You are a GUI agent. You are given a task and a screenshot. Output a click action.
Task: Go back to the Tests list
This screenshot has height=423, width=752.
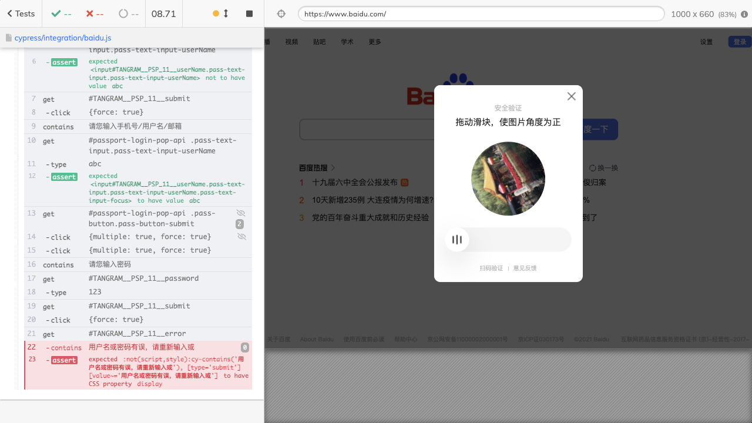point(21,14)
